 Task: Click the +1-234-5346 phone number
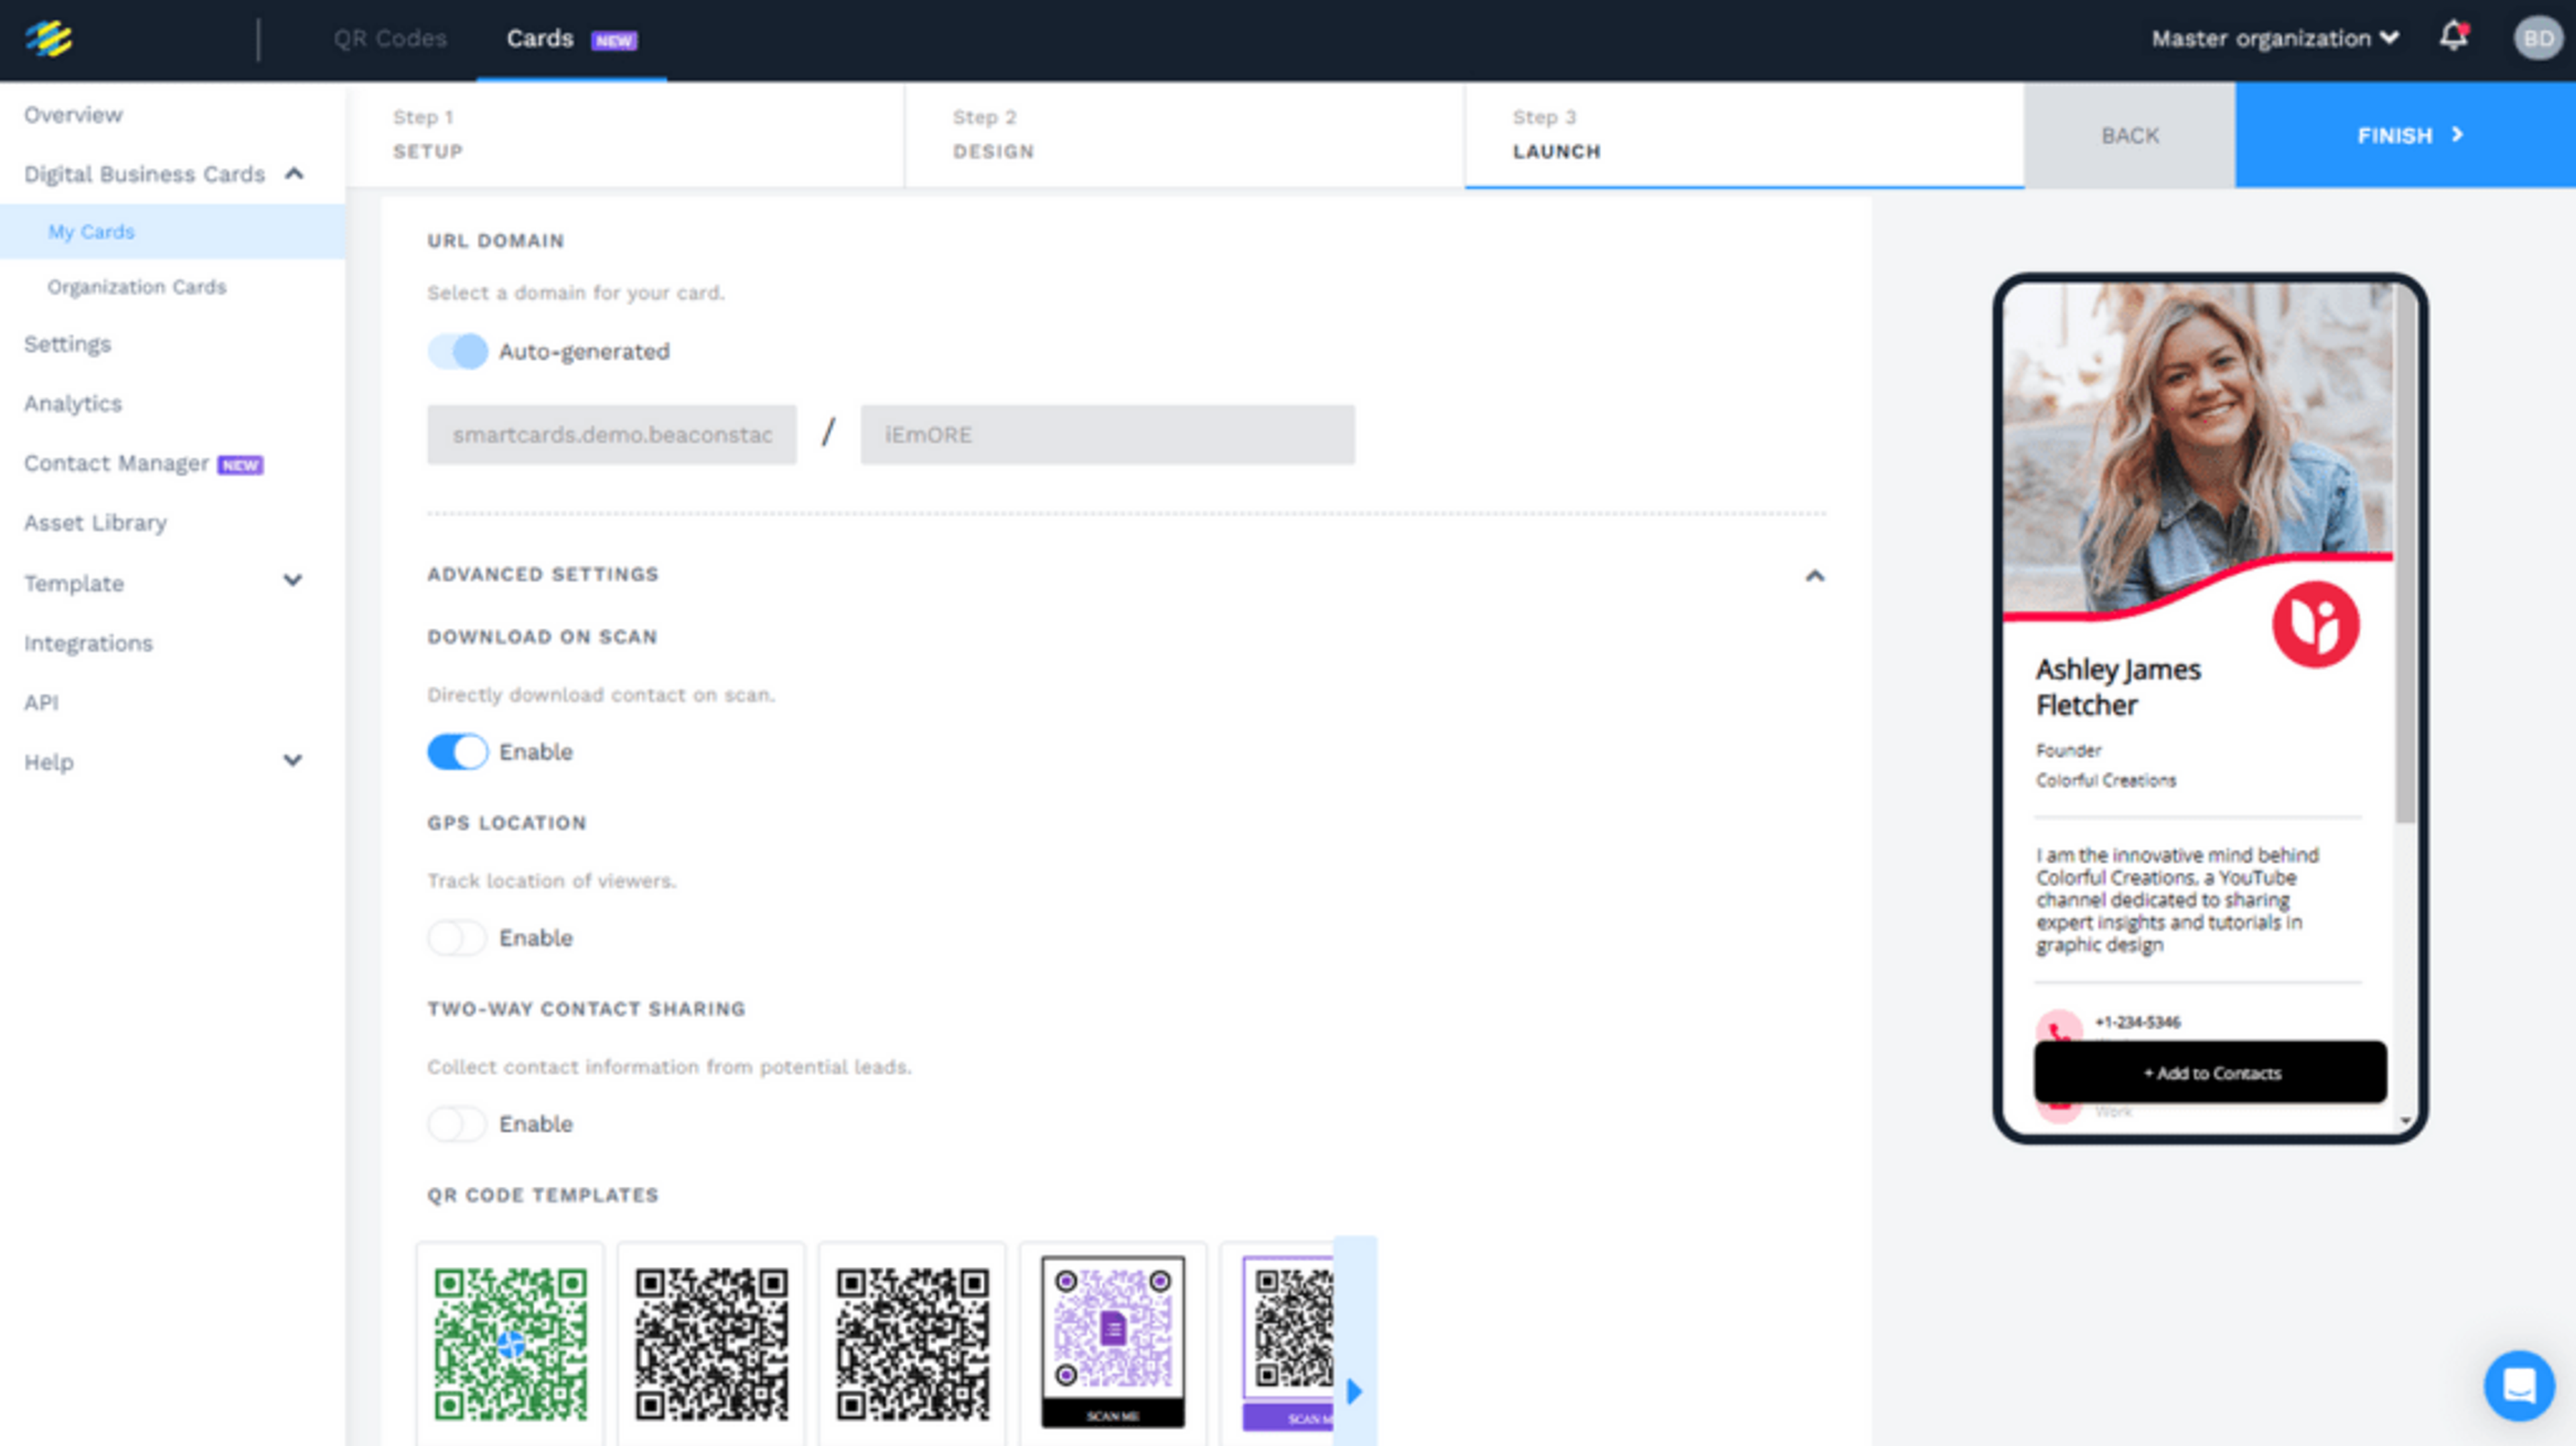pyautogui.click(x=2137, y=1021)
